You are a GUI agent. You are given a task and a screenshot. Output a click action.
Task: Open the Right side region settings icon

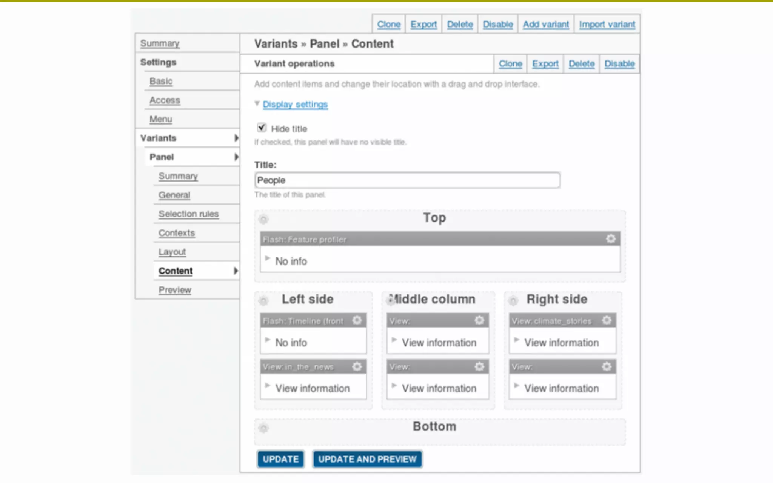pos(513,301)
